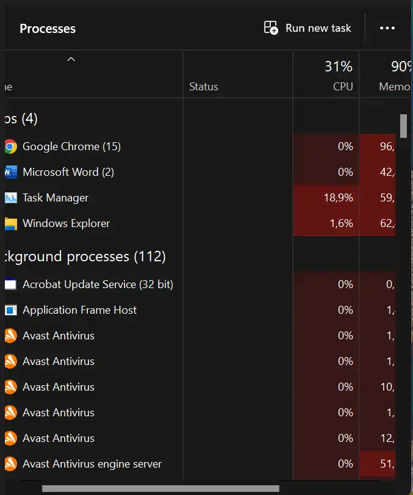Click the Run new task icon
This screenshot has width=413, height=495.
(271, 28)
